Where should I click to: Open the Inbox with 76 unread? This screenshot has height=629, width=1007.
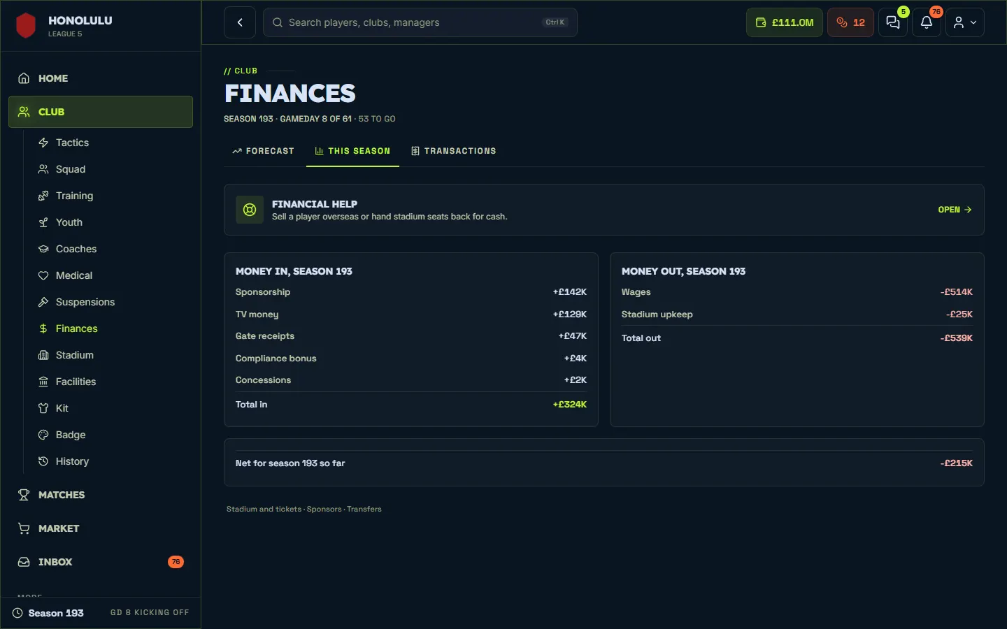101,562
